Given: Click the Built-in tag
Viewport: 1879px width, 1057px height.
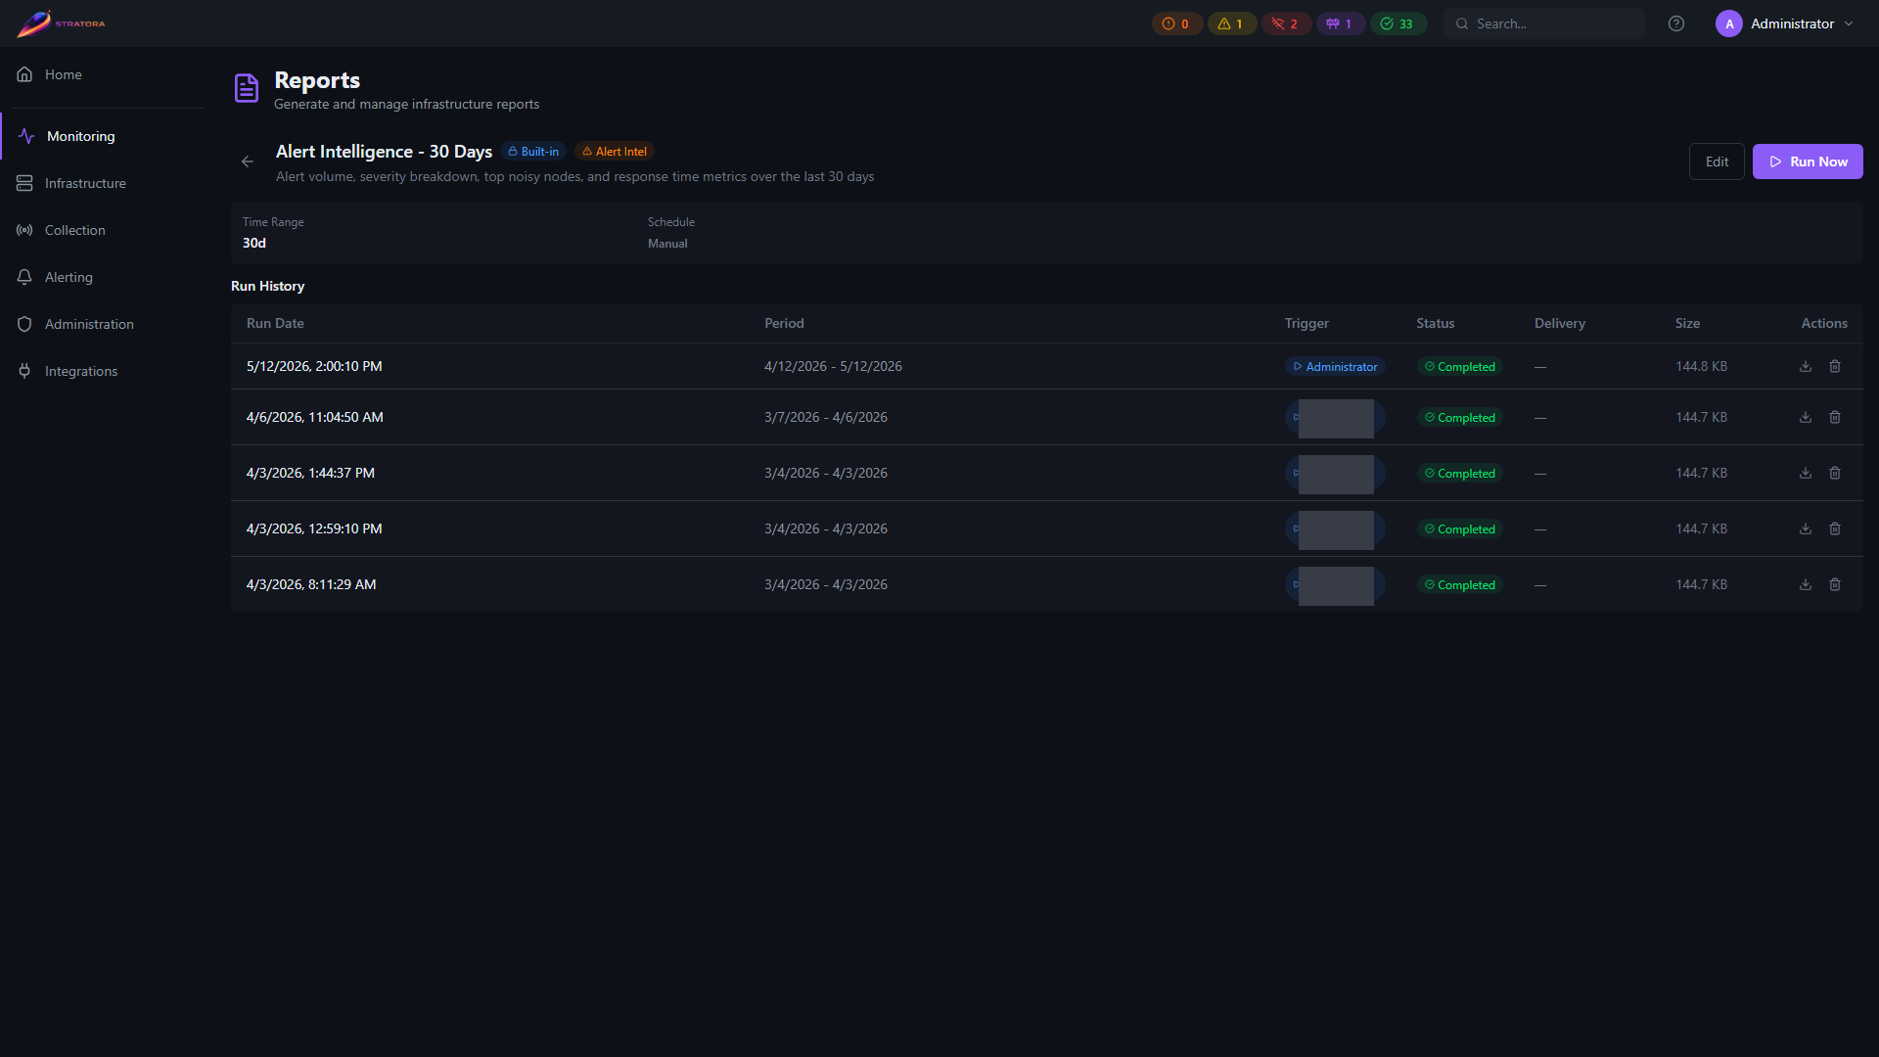Looking at the screenshot, I should pos(533,152).
